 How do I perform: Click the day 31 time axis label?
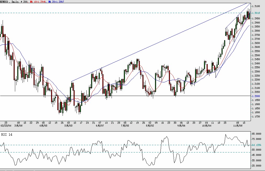(x=94, y=123)
